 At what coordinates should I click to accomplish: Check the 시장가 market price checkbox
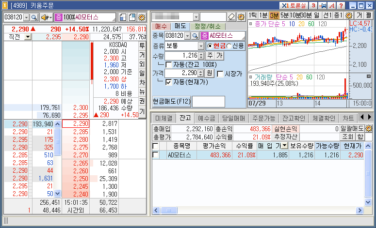pyautogui.click(x=220, y=74)
